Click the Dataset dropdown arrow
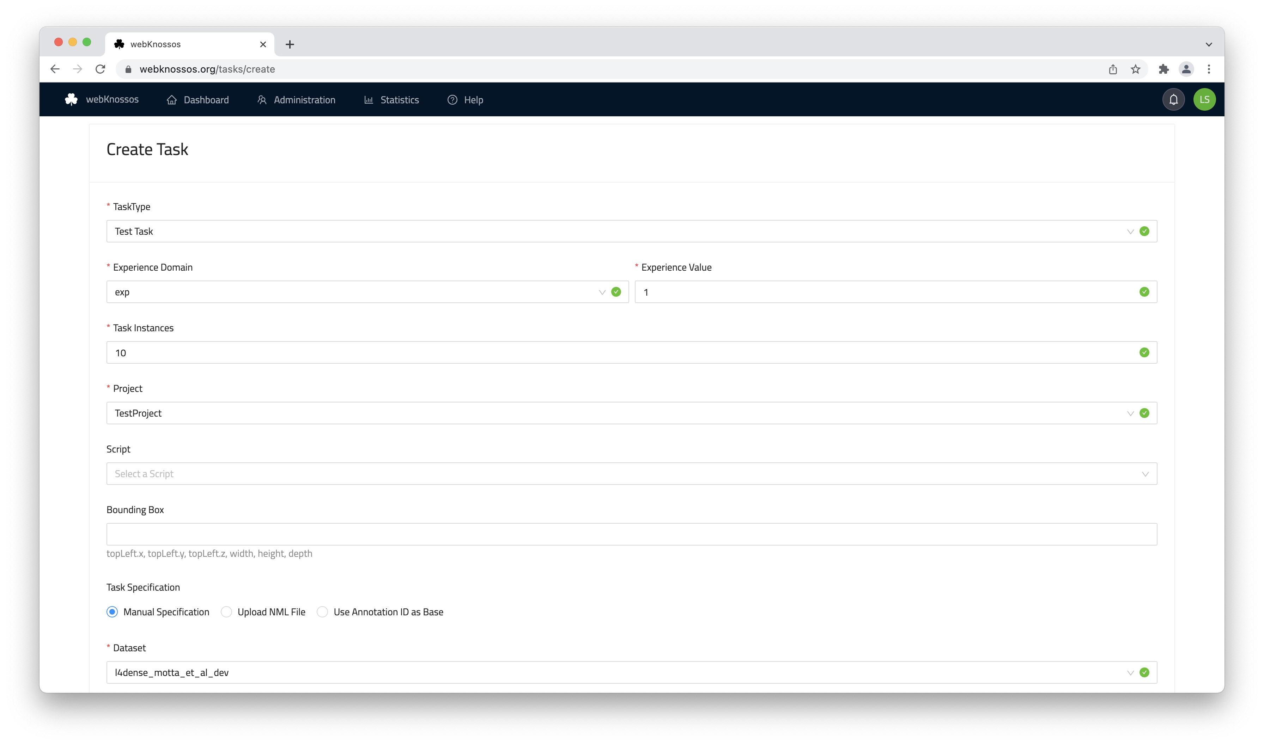Screen dimensions: 1264x745 click(1130, 673)
